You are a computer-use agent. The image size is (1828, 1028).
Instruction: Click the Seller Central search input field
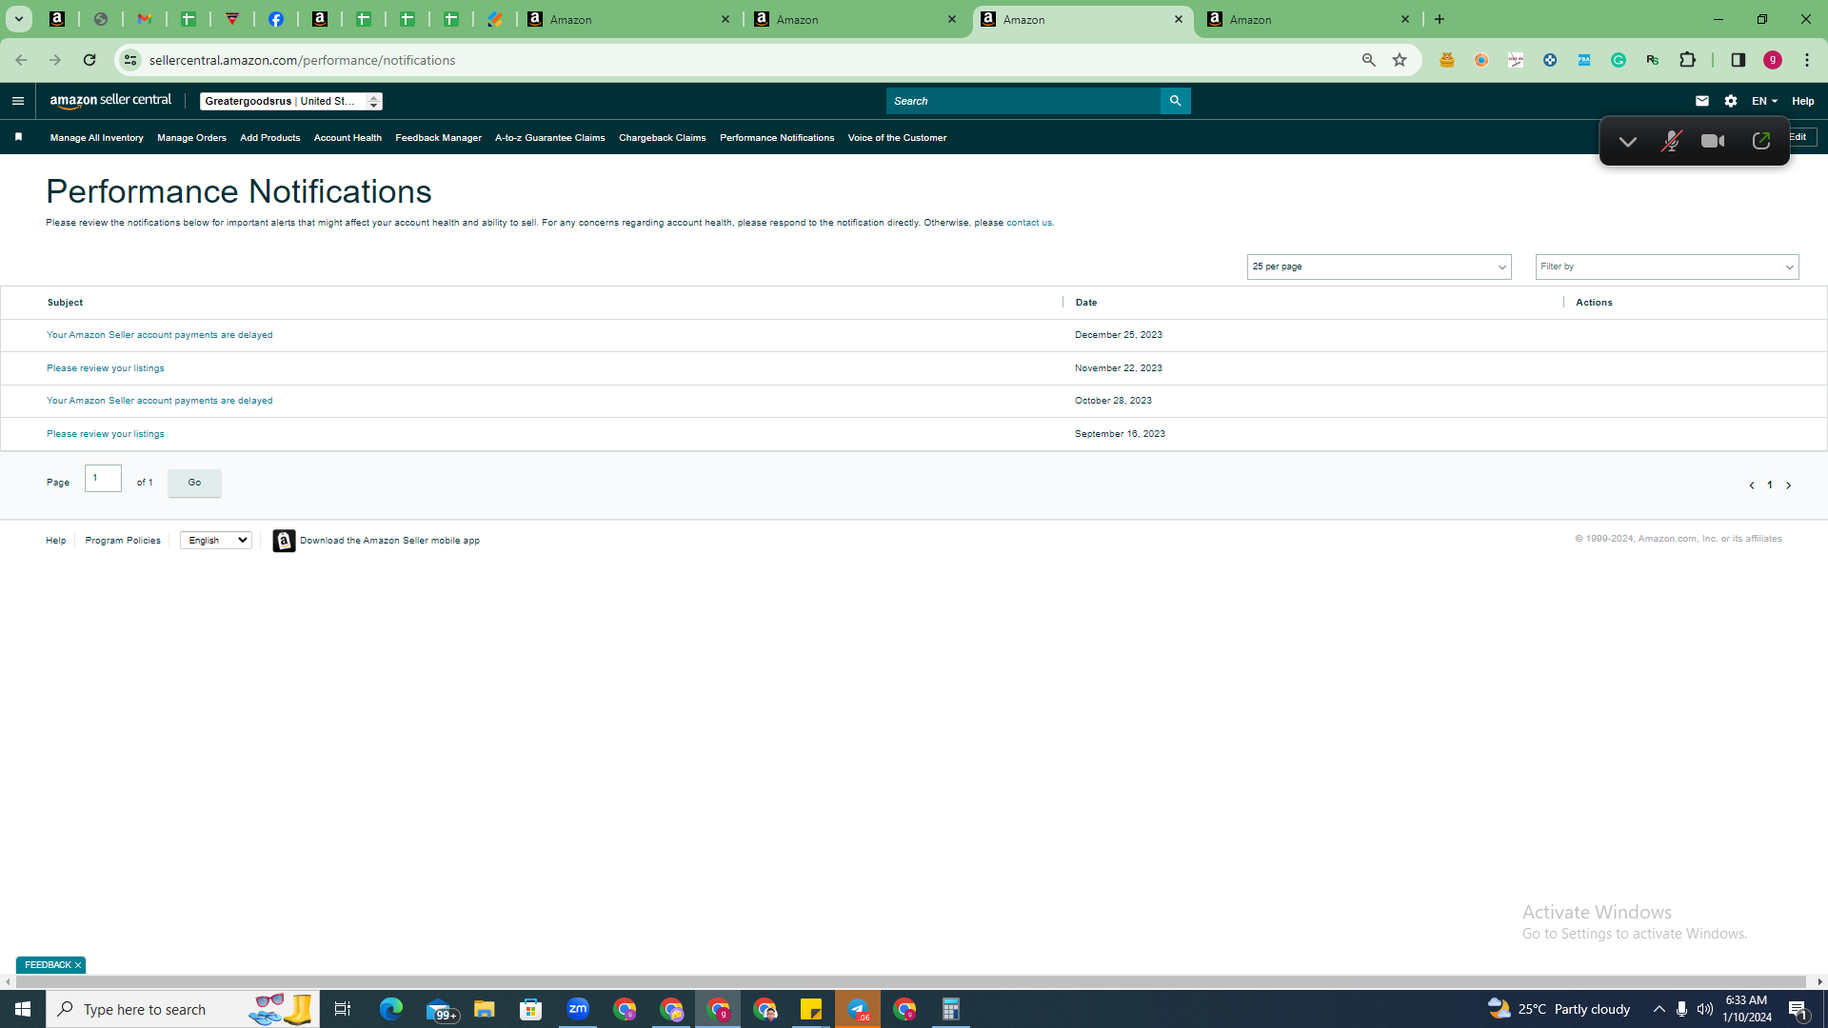pos(1023,101)
